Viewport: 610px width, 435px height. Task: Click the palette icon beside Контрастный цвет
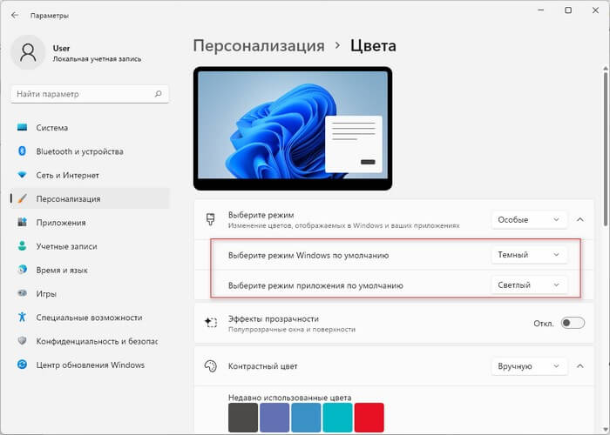[211, 366]
